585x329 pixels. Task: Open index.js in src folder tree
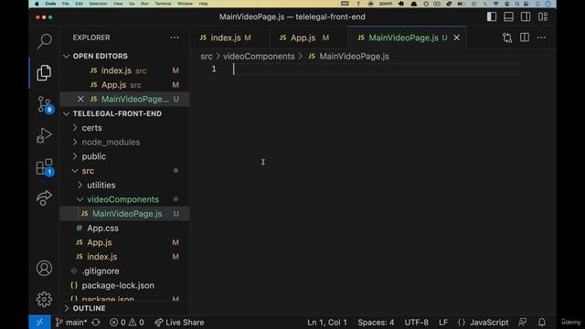[x=124, y=257]
